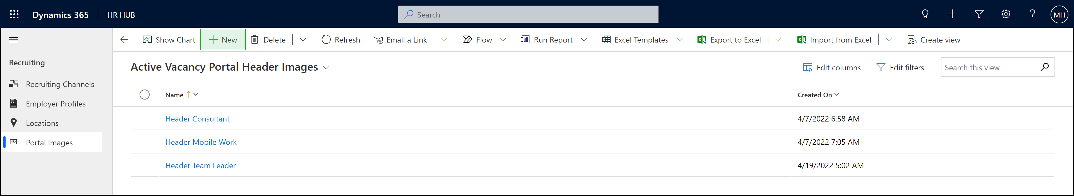Click the lightbulb assistant icon
Viewport: 1074px width, 196px height.
click(925, 14)
